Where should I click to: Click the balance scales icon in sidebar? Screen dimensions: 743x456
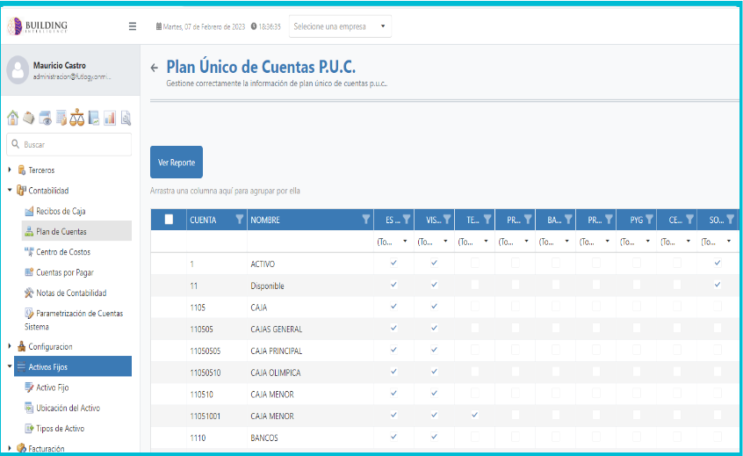[x=76, y=119]
